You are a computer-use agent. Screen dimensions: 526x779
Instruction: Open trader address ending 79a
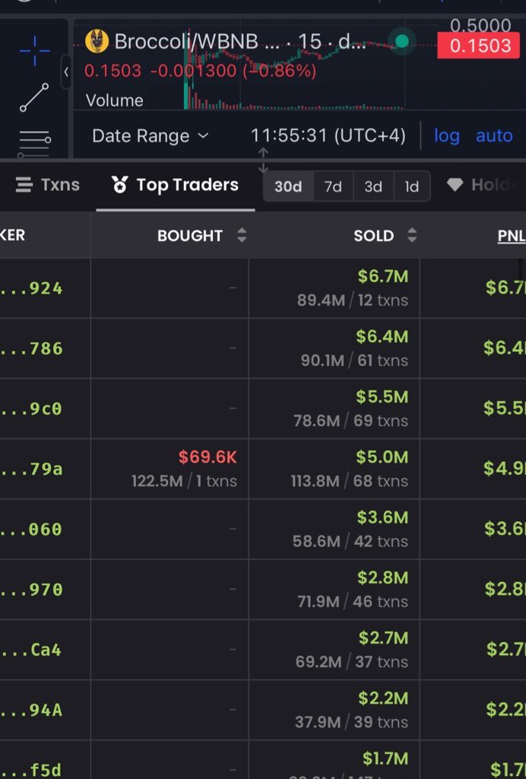tap(31, 469)
